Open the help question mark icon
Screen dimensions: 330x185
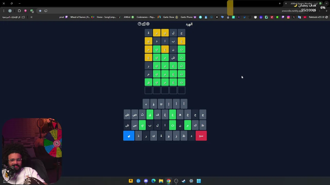139,24
